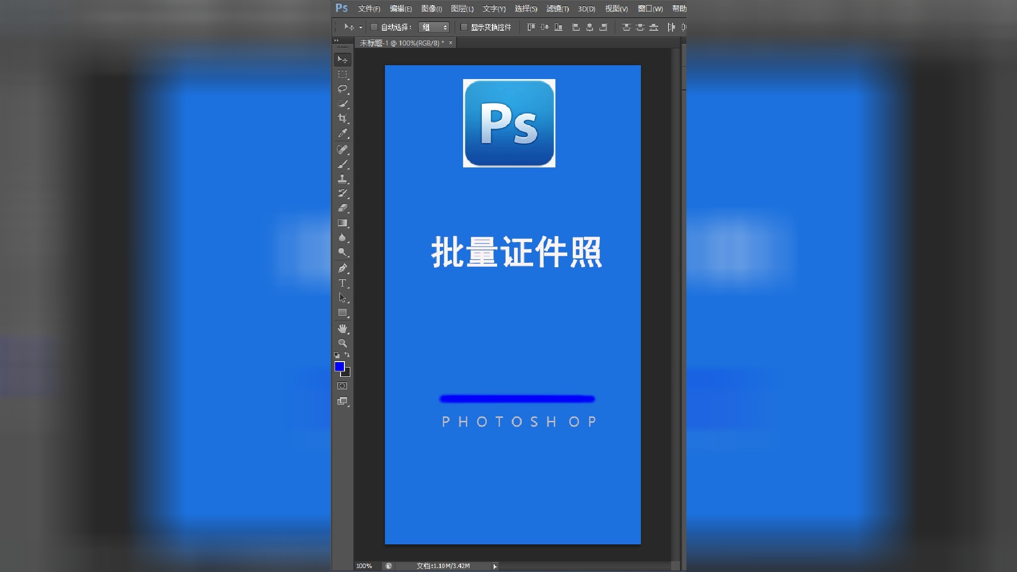Open the 帮助 menu

[x=679, y=8]
